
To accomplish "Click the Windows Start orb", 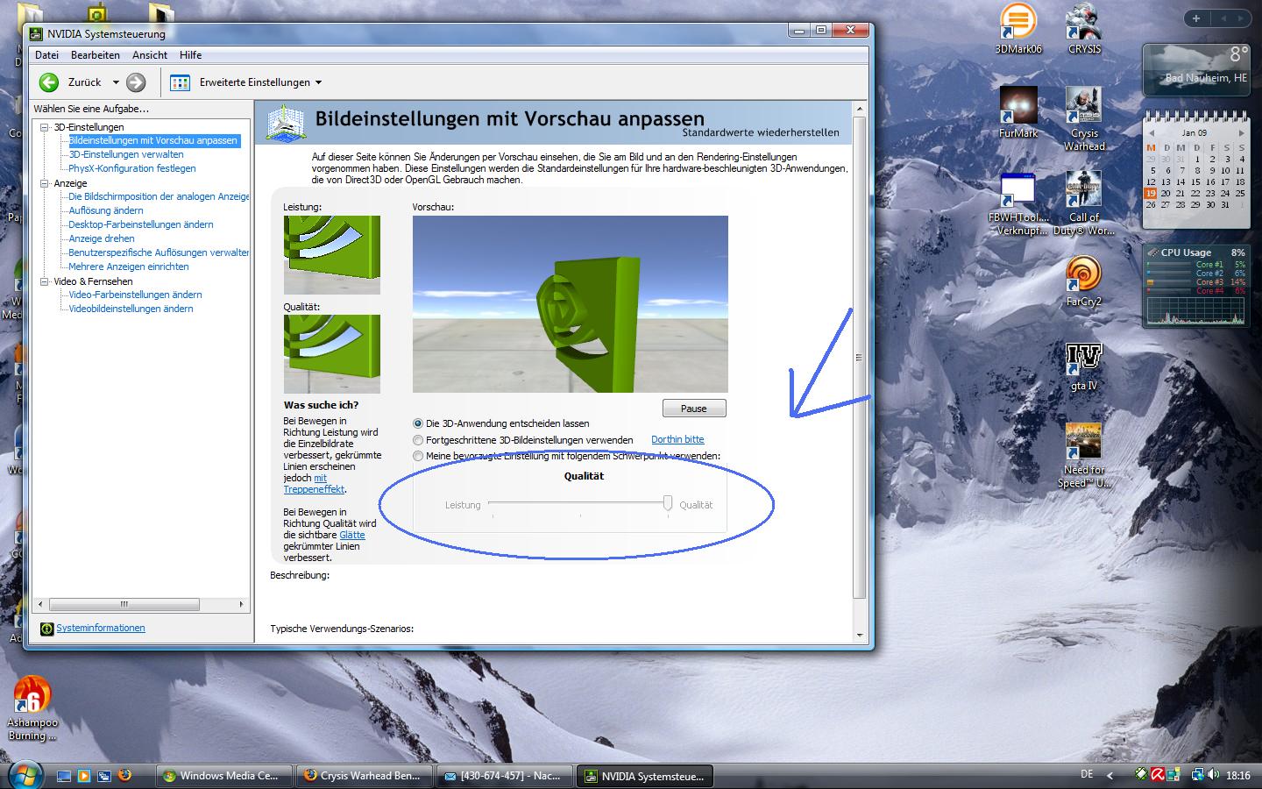I will click(x=25, y=775).
